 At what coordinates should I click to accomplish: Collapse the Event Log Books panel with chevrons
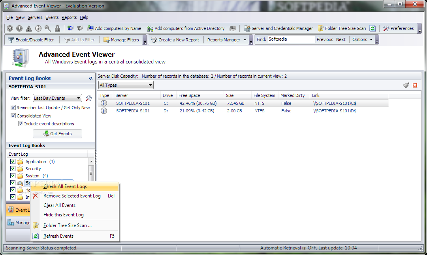pyautogui.click(x=91, y=78)
